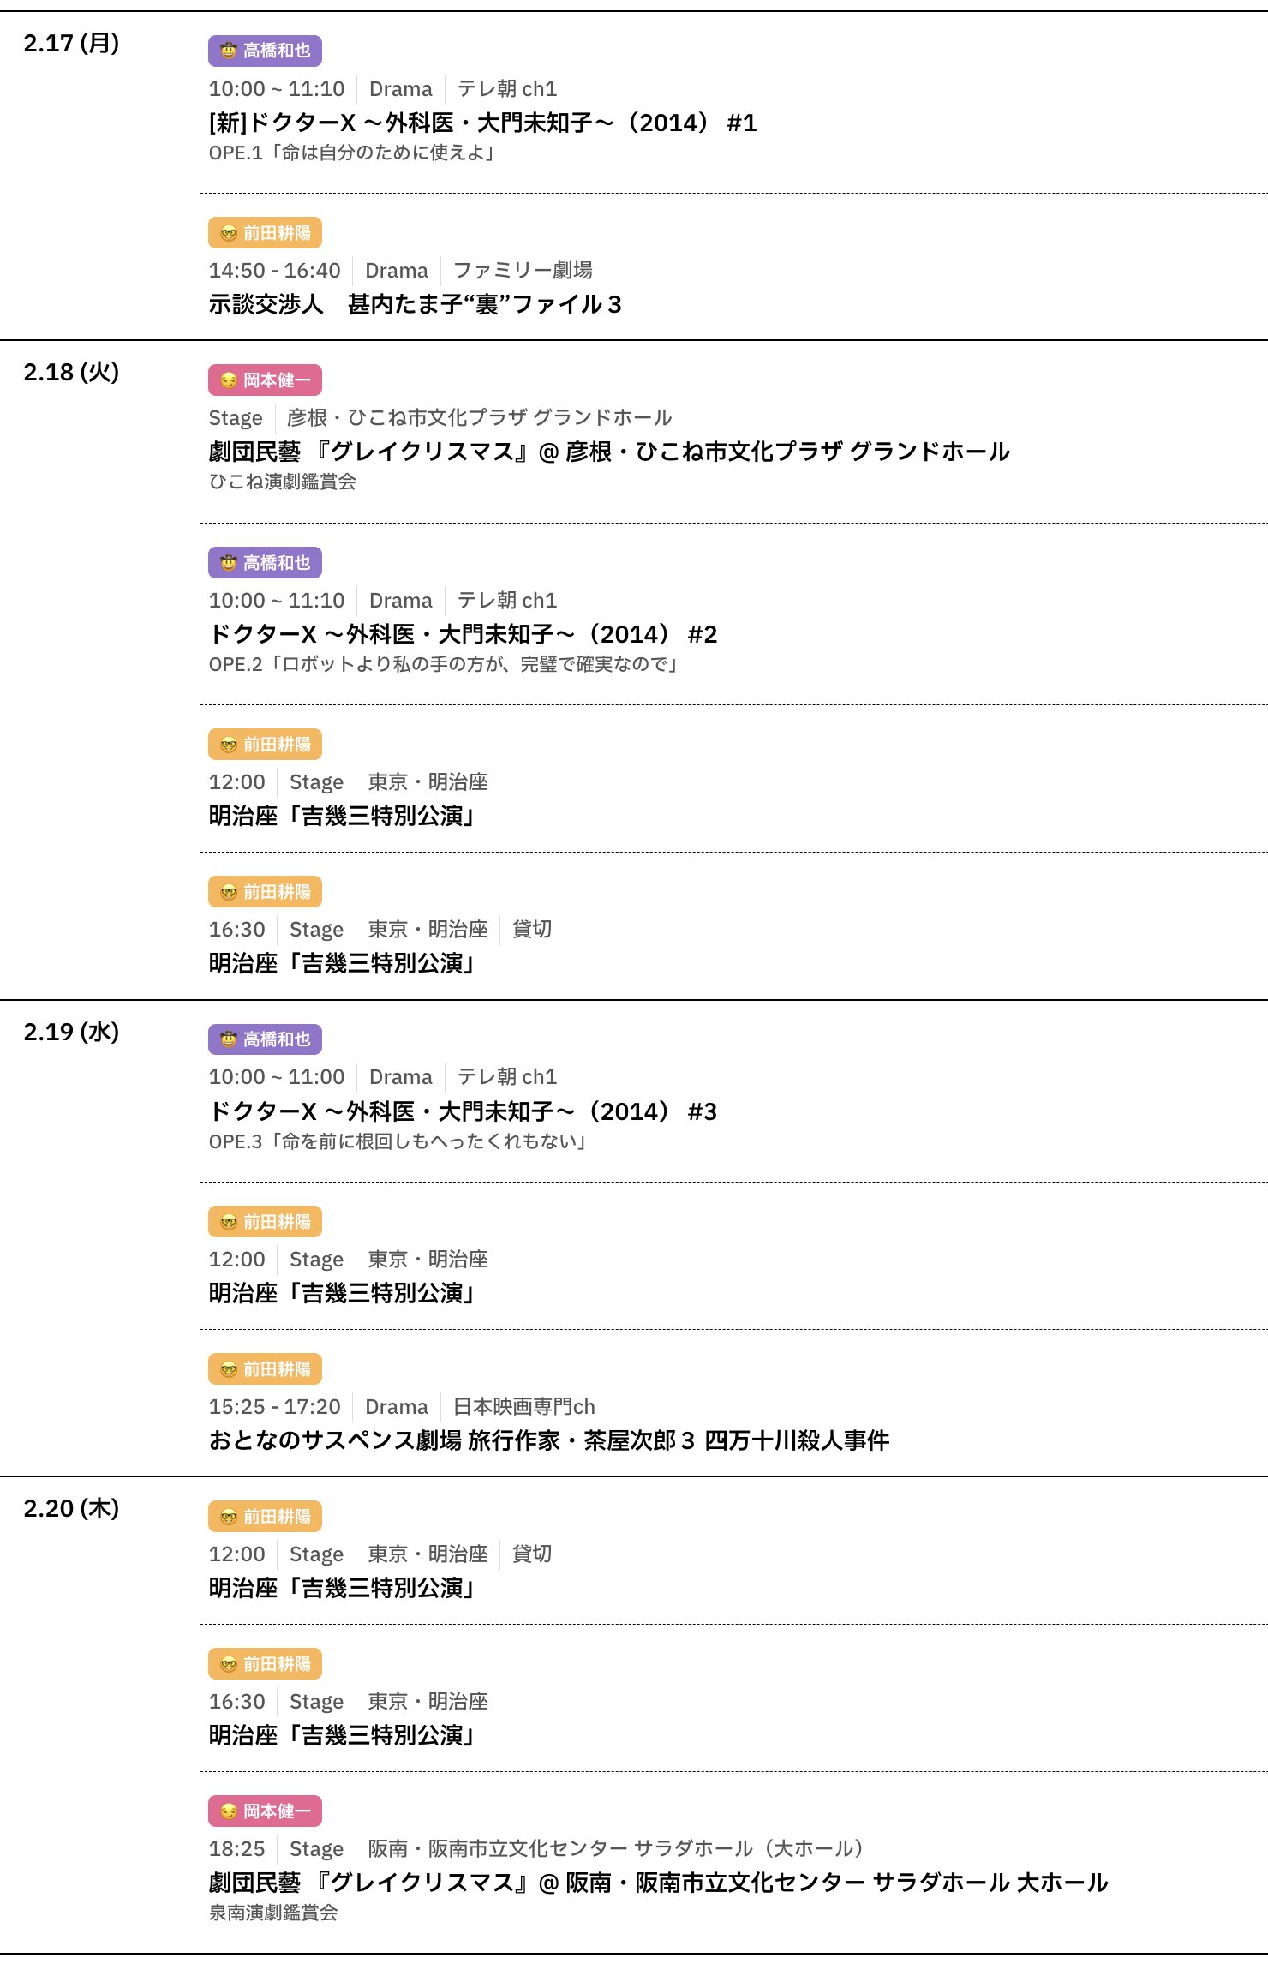Screen dimensions: 1268x1964
Task: Click 前田耕陽 badge emoji on 2.18 12:00 明治座 entry
Action: (x=228, y=745)
